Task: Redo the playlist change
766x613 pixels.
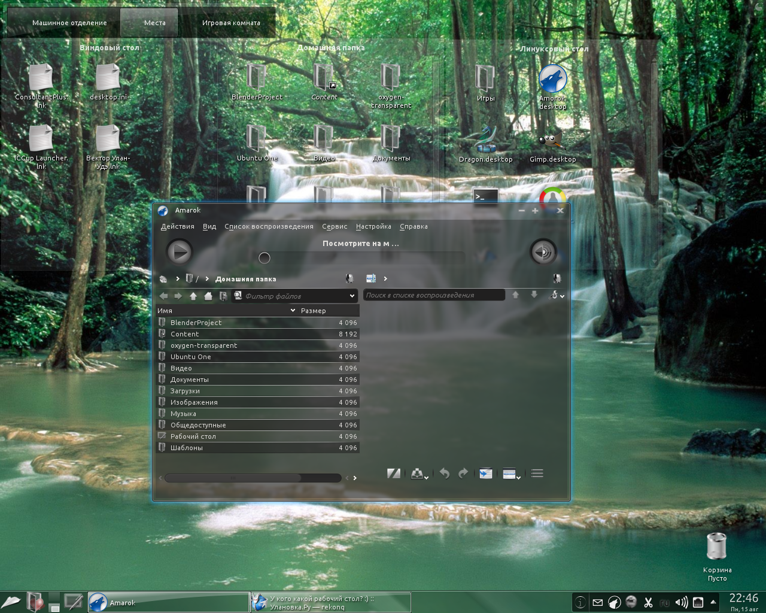Action: [463, 474]
